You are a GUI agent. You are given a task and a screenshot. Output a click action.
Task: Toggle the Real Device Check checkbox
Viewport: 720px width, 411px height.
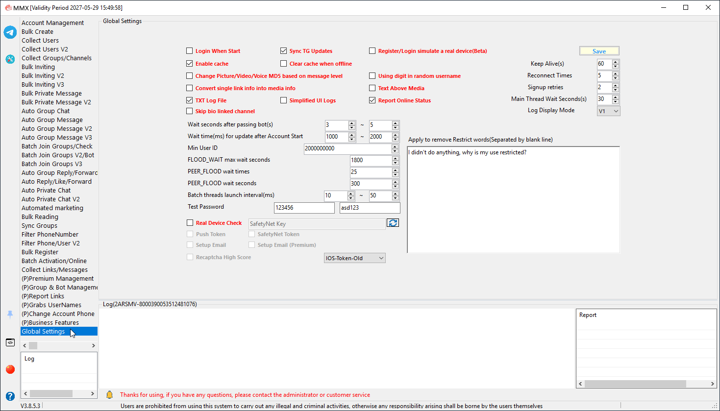click(190, 223)
